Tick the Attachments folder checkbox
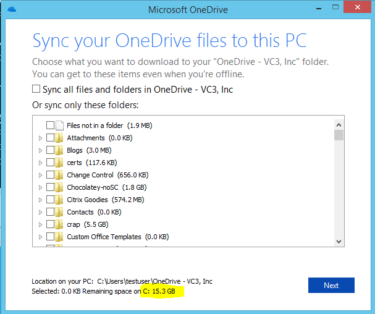The width and height of the screenshot is (375, 314). (x=50, y=138)
